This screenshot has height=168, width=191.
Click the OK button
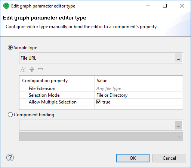[133, 158]
